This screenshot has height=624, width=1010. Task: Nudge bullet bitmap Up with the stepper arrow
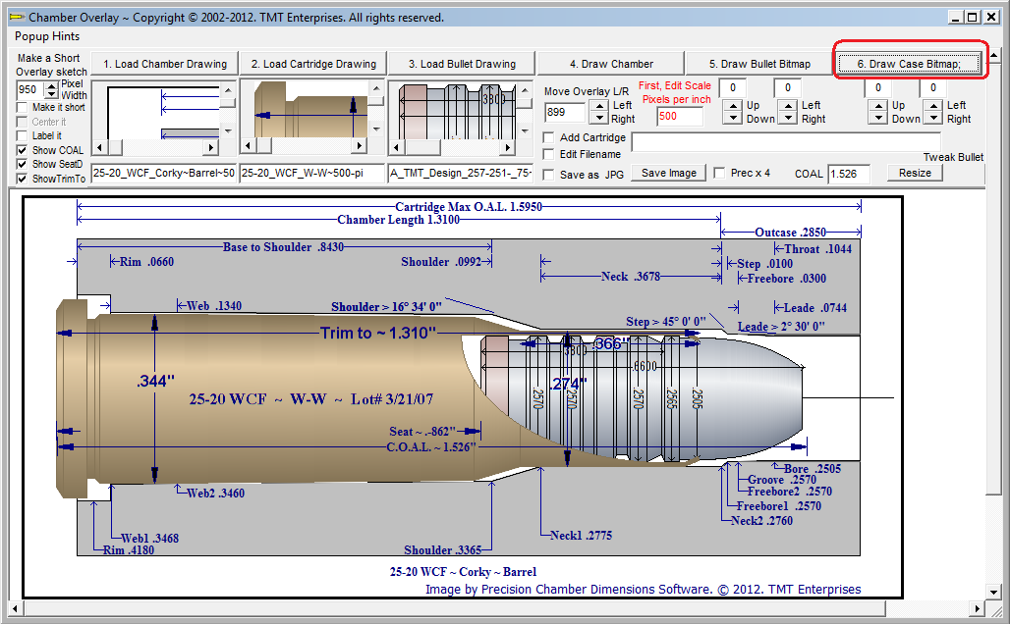(732, 106)
